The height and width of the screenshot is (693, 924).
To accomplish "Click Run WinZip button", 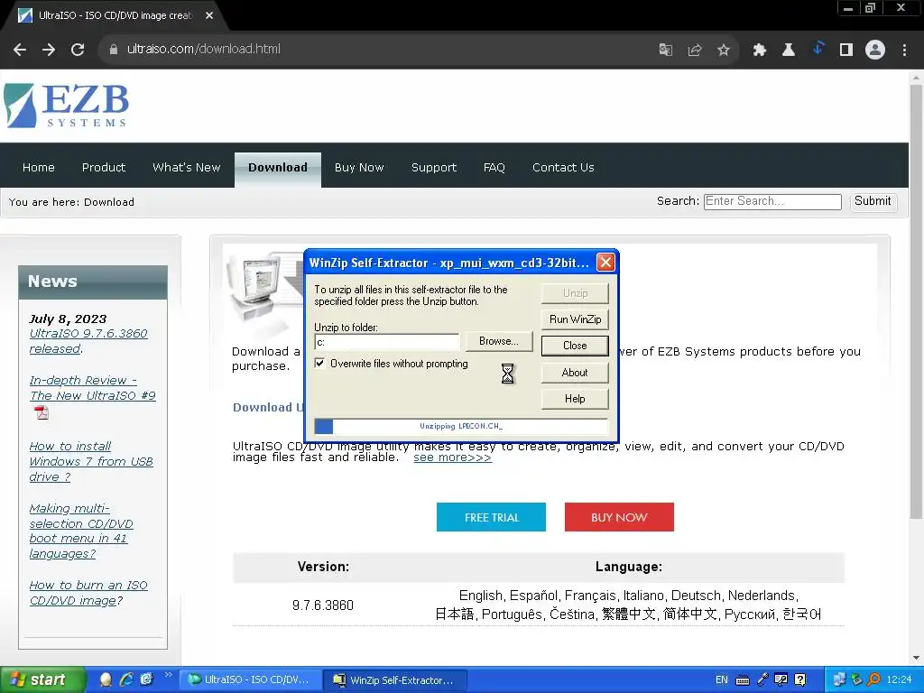I will click(x=575, y=319).
